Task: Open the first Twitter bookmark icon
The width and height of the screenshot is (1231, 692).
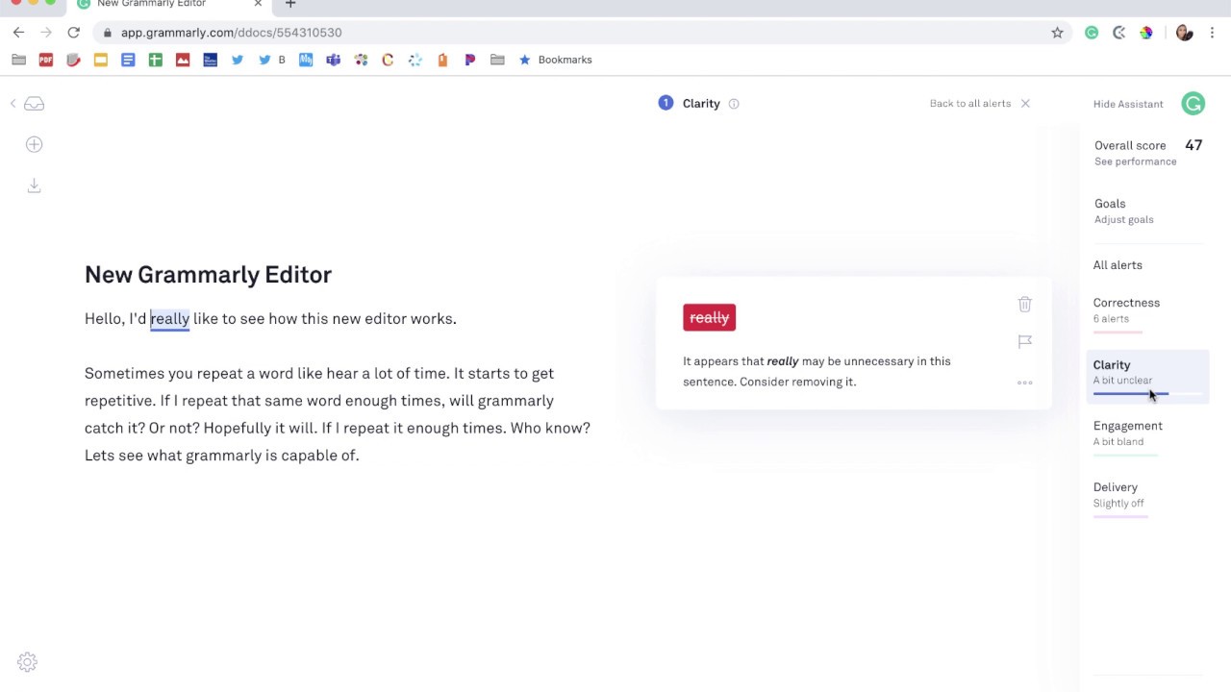Action: [238, 60]
